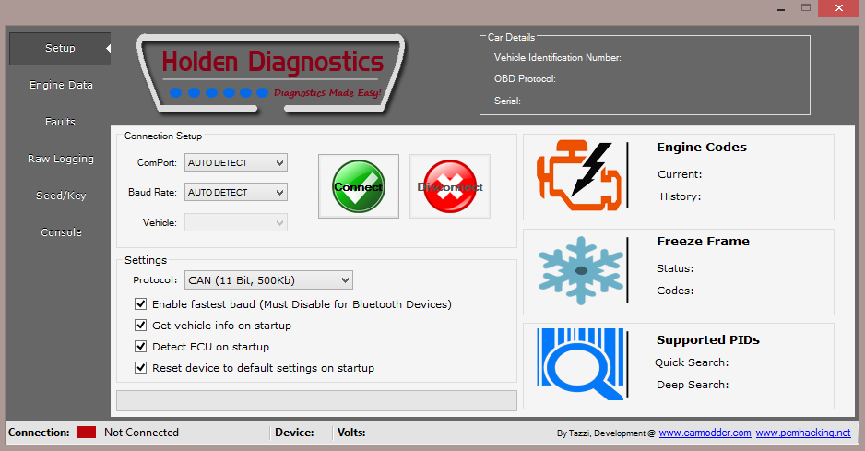Open the Seed/Key tab
The height and width of the screenshot is (451, 865).
click(x=61, y=196)
